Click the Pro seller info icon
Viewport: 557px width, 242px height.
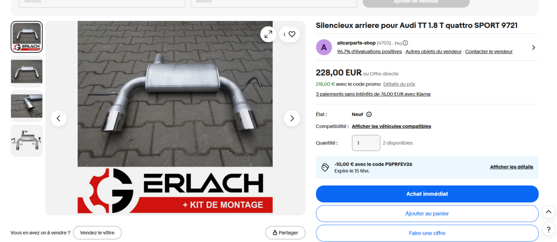[406, 43]
